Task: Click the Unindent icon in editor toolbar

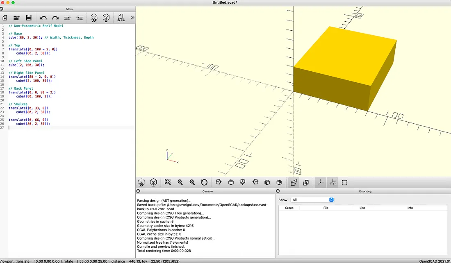Action: click(x=68, y=18)
